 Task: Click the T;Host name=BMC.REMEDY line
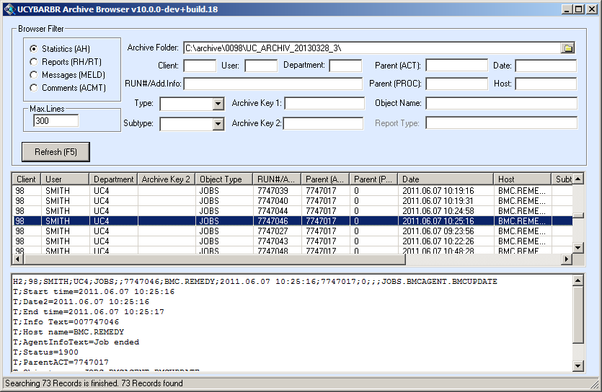68,331
